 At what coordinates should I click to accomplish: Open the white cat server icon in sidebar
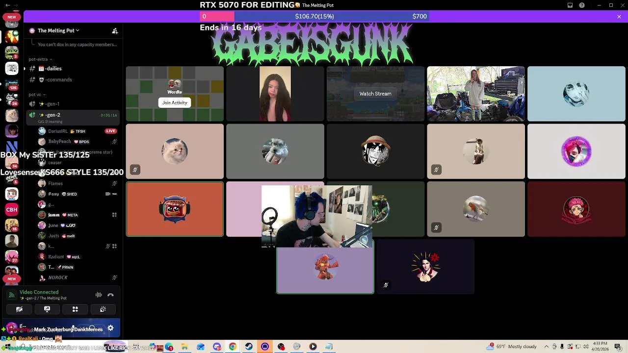pyautogui.click(x=12, y=115)
